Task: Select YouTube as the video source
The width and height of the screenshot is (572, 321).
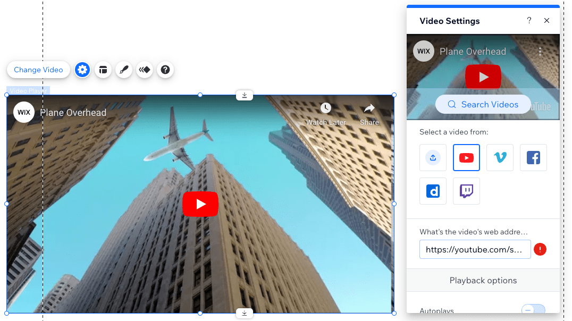Action: (467, 158)
